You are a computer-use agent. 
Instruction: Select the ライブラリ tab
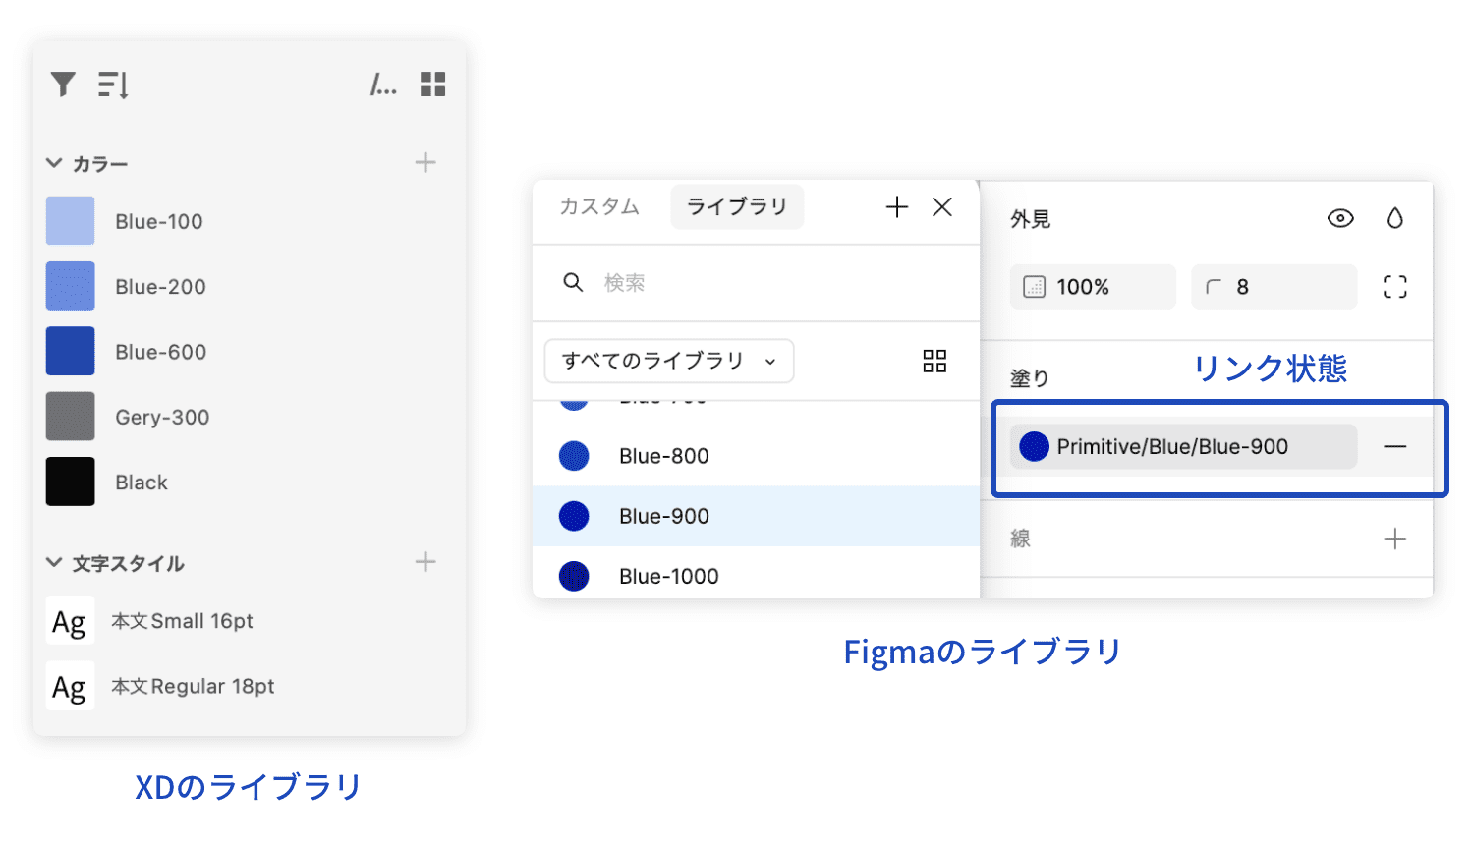[737, 206]
